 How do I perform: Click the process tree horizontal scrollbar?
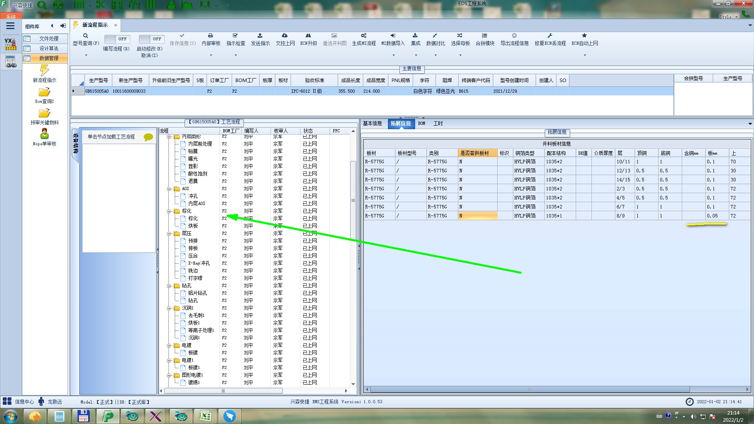pos(223,391)
